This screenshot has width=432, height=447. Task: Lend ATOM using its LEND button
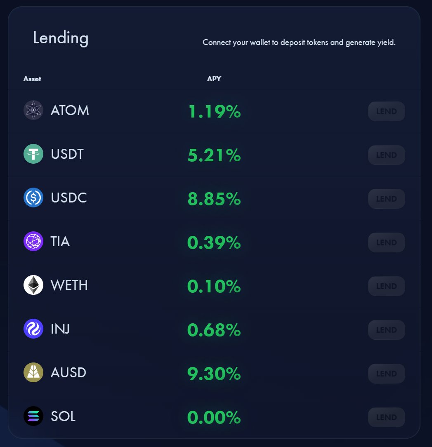386,111
